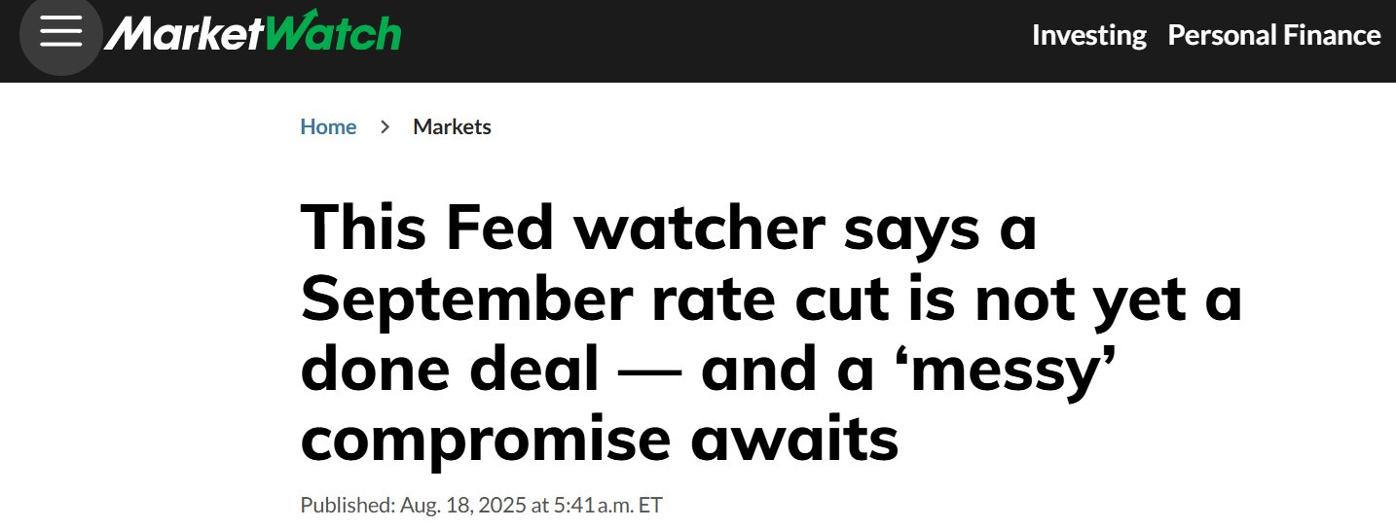This screenshot has height=529, width=1396.
Task: Click the MarketWatch logo
Action: click(252, 33)
